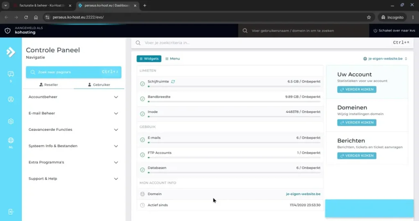
Task: Expand the Support & Help section
Action: click(73, 179)
